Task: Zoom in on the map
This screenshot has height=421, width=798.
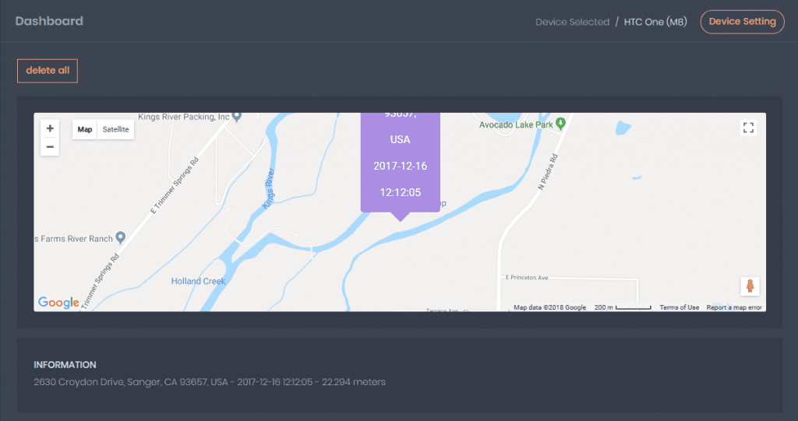Action: 50,128
